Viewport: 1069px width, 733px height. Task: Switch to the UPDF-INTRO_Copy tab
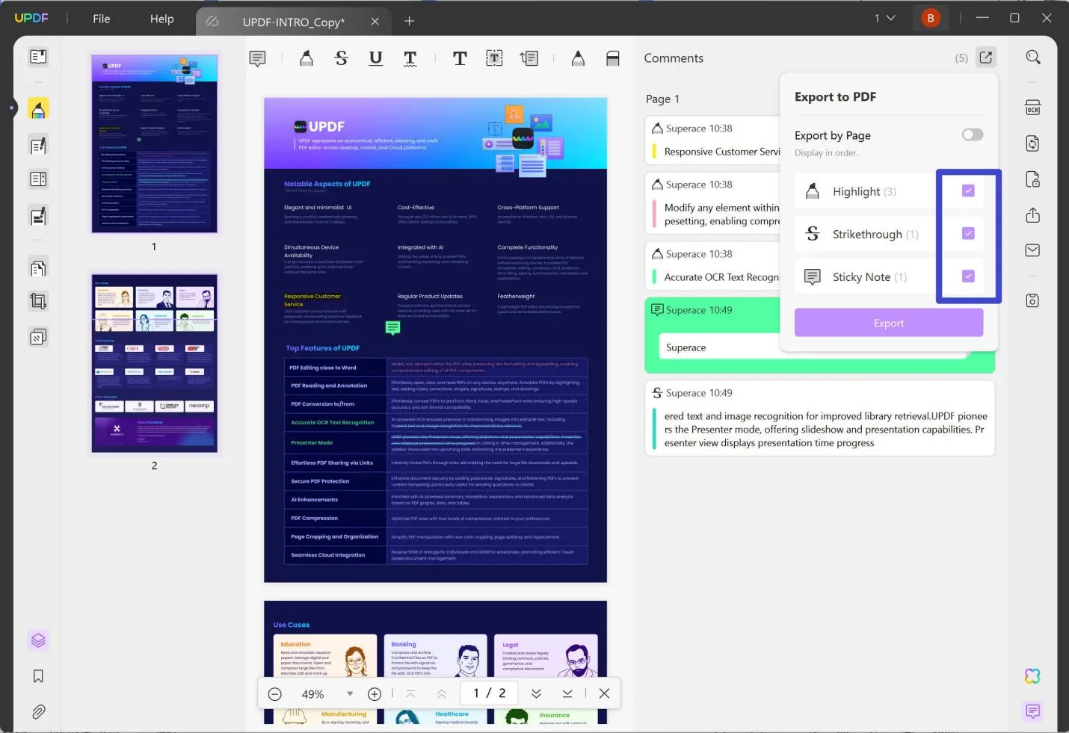pyautogui.click(x=293, y=22)
